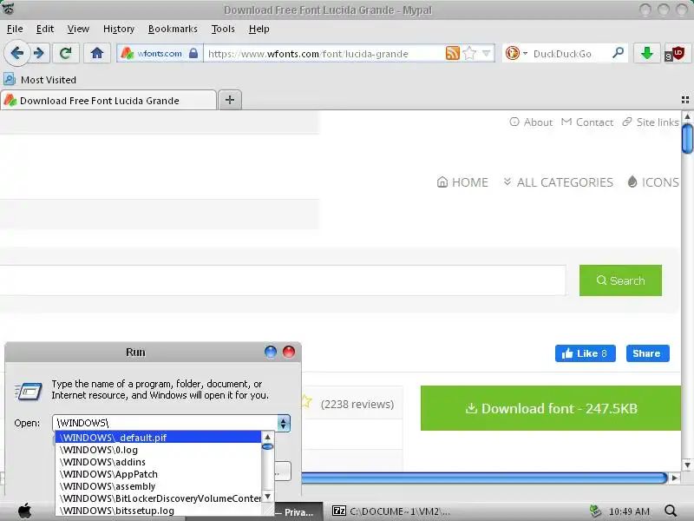Open the Home page icon
The height and width of the screenshot is (521, 694).
click(97, 54)
